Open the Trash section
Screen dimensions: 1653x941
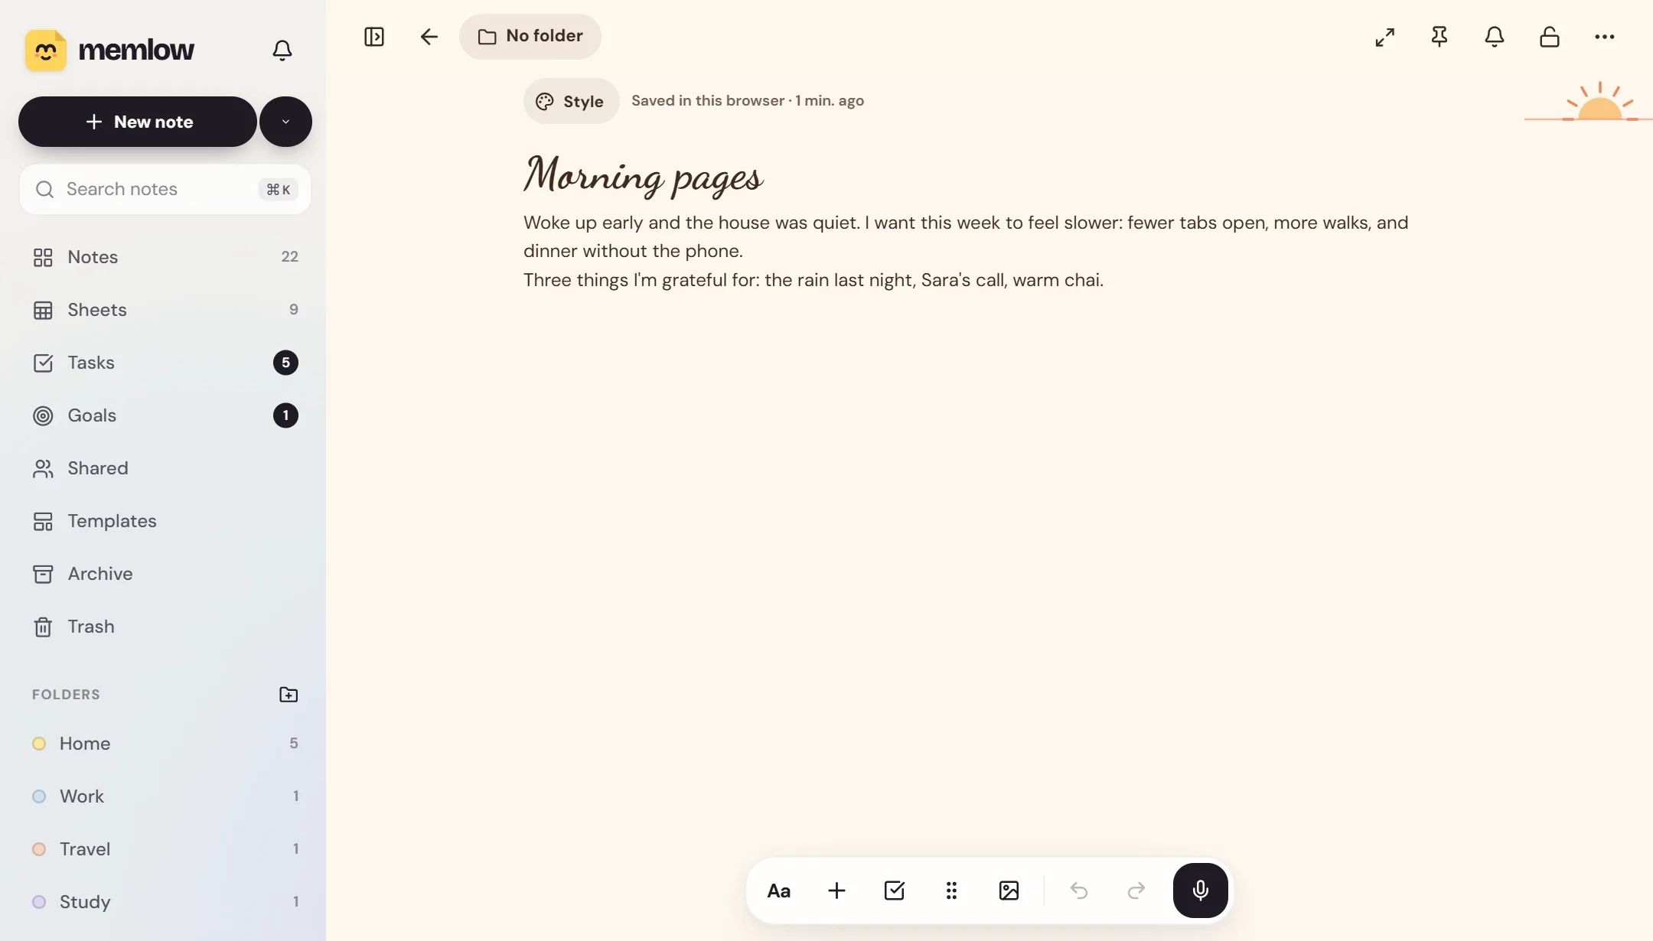[165, 627]
